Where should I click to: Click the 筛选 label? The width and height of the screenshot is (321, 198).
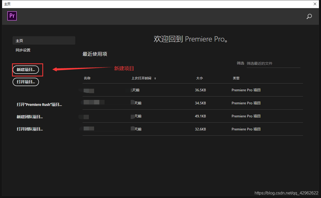pos(240,63)
